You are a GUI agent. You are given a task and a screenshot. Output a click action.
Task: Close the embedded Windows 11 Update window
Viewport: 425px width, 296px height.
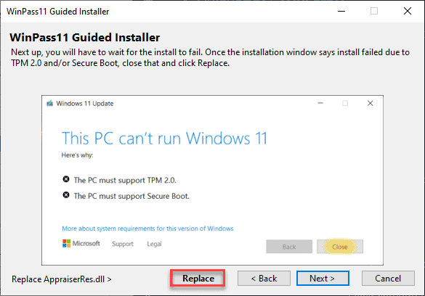point(371,103)
